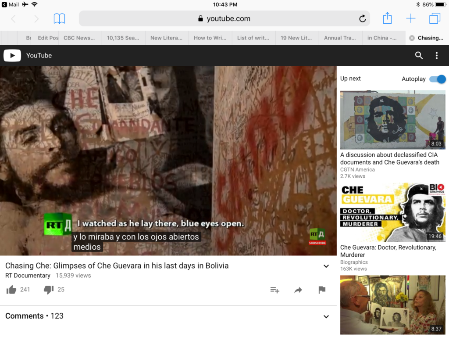The image size is (449, 337).
Task: Open the three-dot YouTube menu
Action: point(436,55)
